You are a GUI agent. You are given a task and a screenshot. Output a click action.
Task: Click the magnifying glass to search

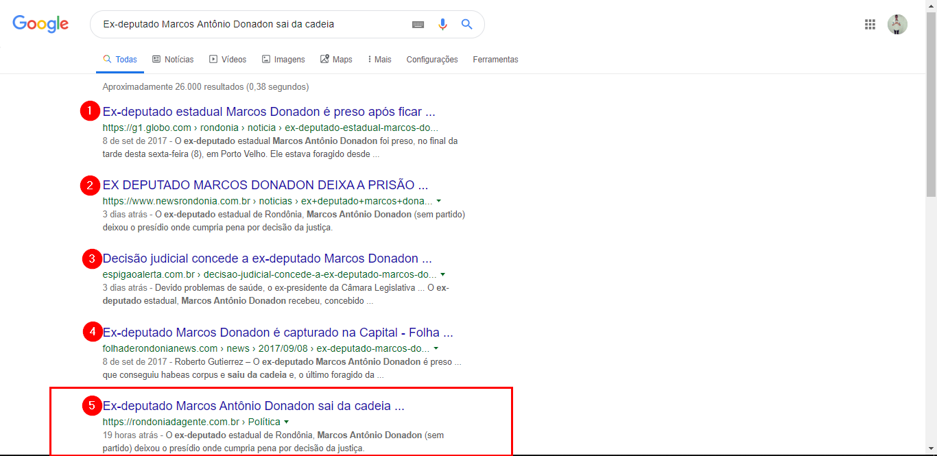466,23
